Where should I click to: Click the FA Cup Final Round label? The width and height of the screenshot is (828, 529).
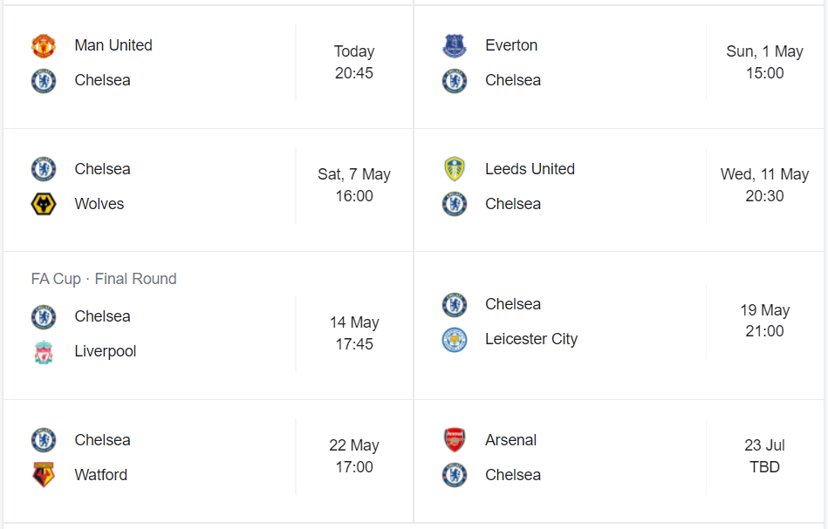(104, 279)
